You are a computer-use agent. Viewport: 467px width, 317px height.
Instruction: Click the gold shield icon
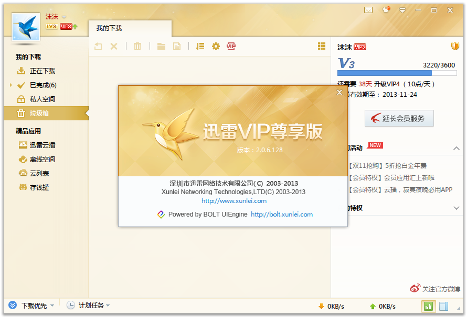coord(455,47)
